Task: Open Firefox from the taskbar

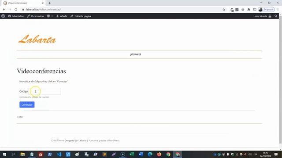Action: (159, 154)
